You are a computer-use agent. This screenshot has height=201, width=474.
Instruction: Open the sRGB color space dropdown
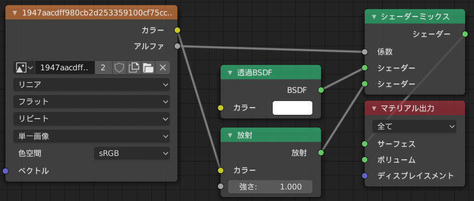click(132, 153)
